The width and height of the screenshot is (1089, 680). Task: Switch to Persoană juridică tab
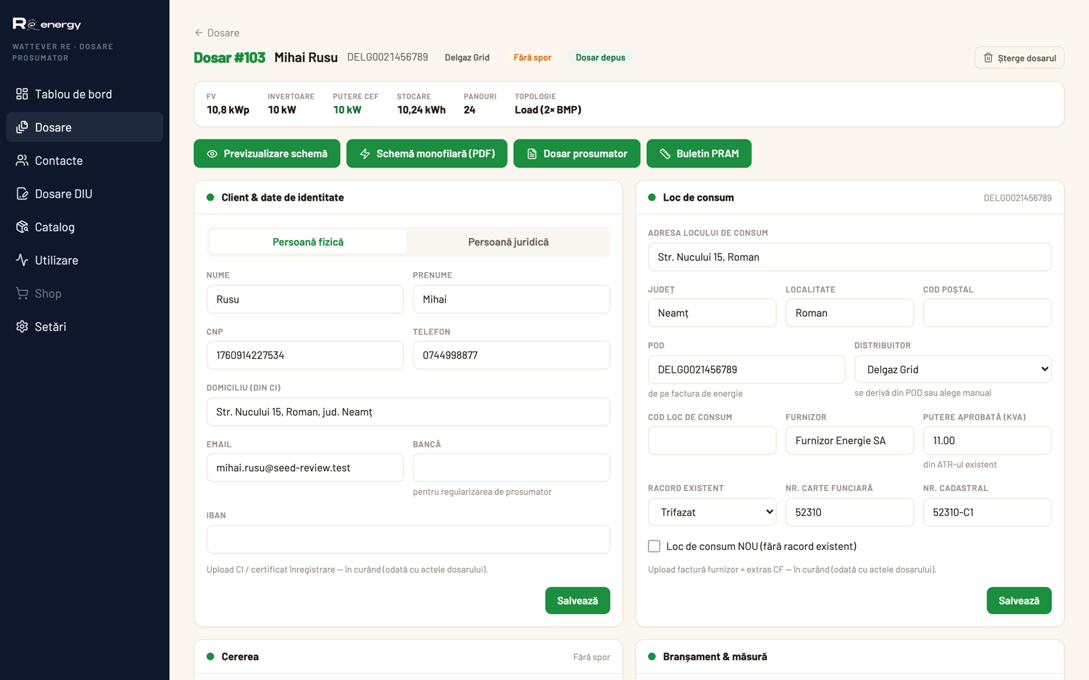tap(508, 242)
